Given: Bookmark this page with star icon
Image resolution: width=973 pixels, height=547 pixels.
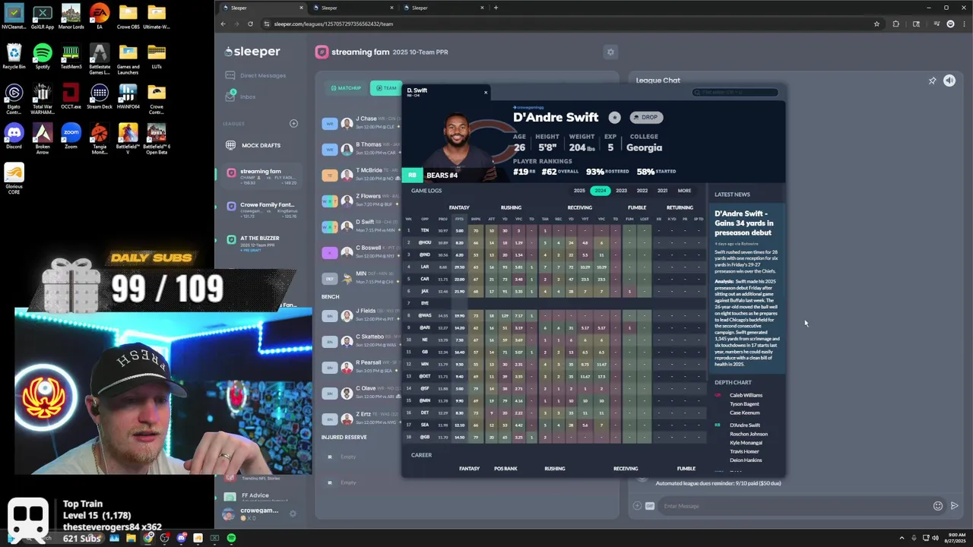Looking at the screenshot, I should 876,24.
